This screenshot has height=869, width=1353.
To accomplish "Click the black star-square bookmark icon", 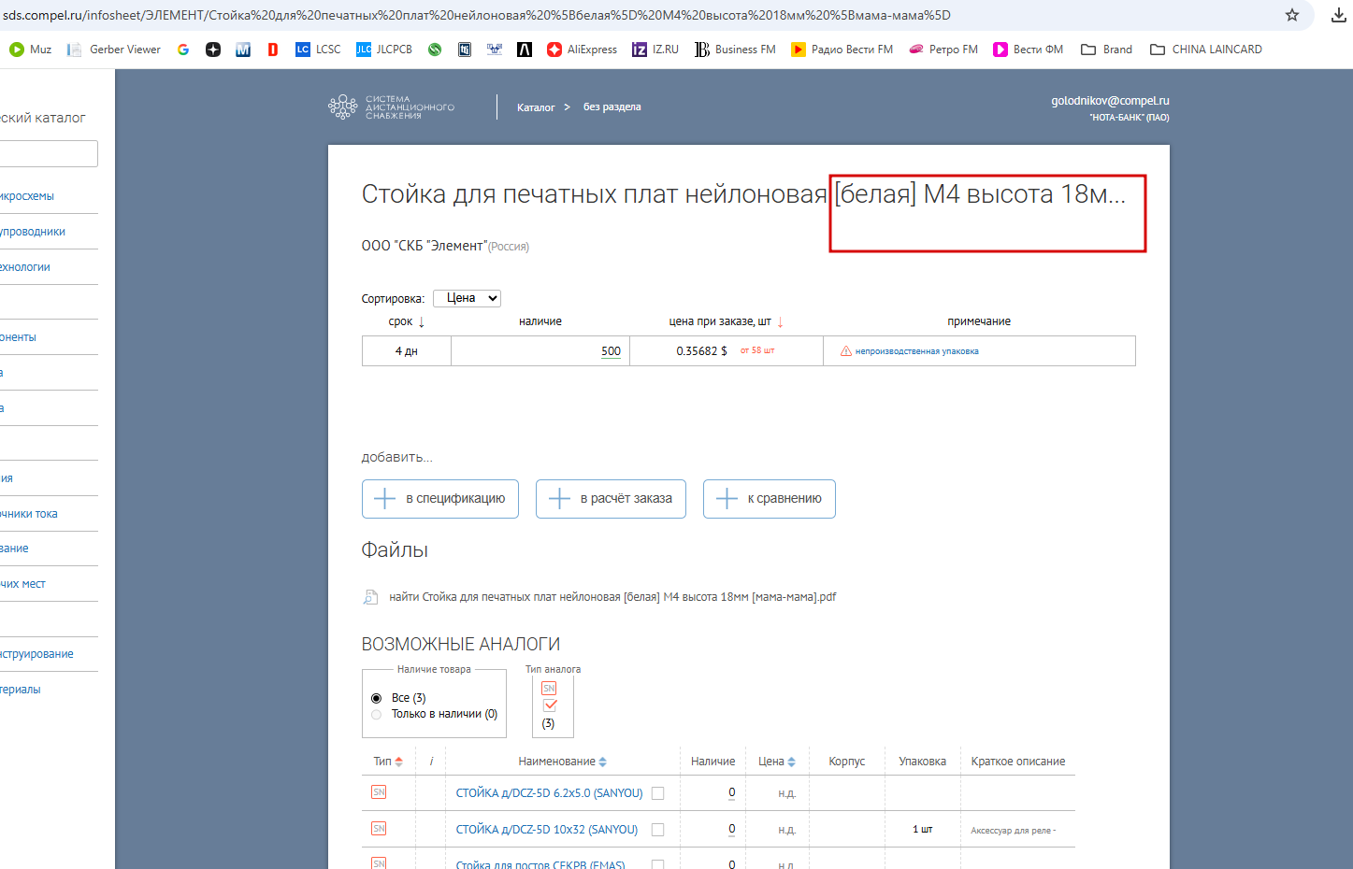I will (x=213, y=50).
